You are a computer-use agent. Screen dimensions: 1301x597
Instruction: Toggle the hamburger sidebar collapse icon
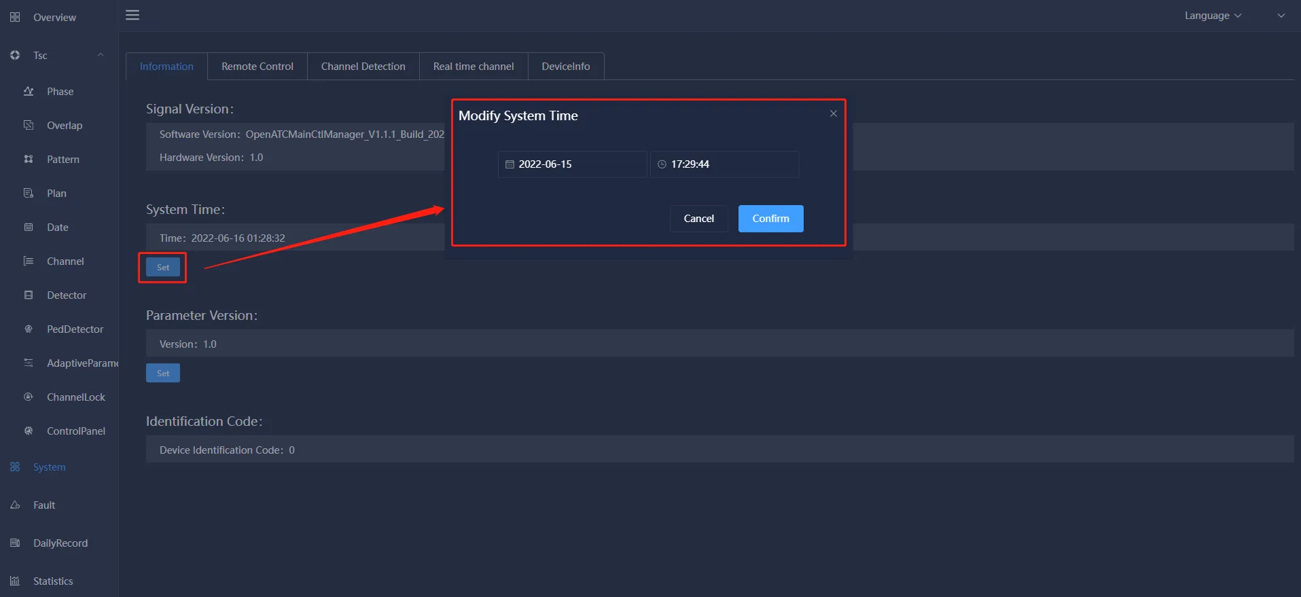[x=132, y=15]
